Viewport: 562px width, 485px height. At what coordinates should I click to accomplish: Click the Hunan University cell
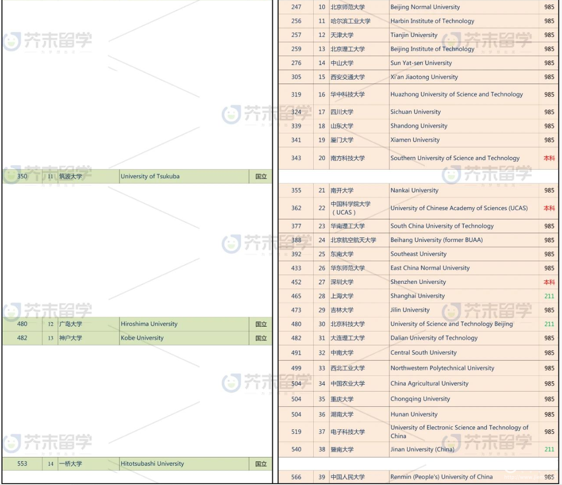(x=464, y=414)
